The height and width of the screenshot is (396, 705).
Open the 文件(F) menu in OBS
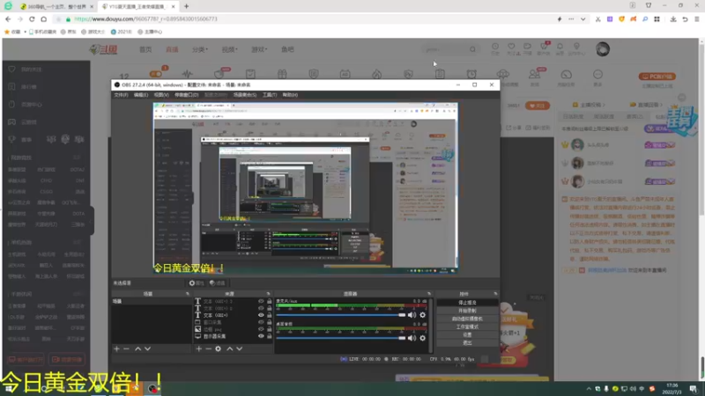pyautogui.click(x=121, y=95)
